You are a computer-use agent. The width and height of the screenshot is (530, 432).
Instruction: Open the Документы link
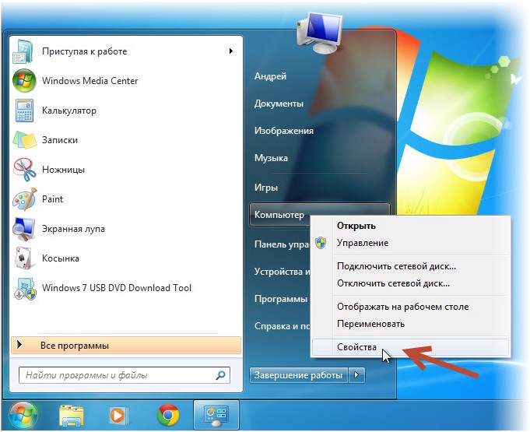[x=279, y=104]
